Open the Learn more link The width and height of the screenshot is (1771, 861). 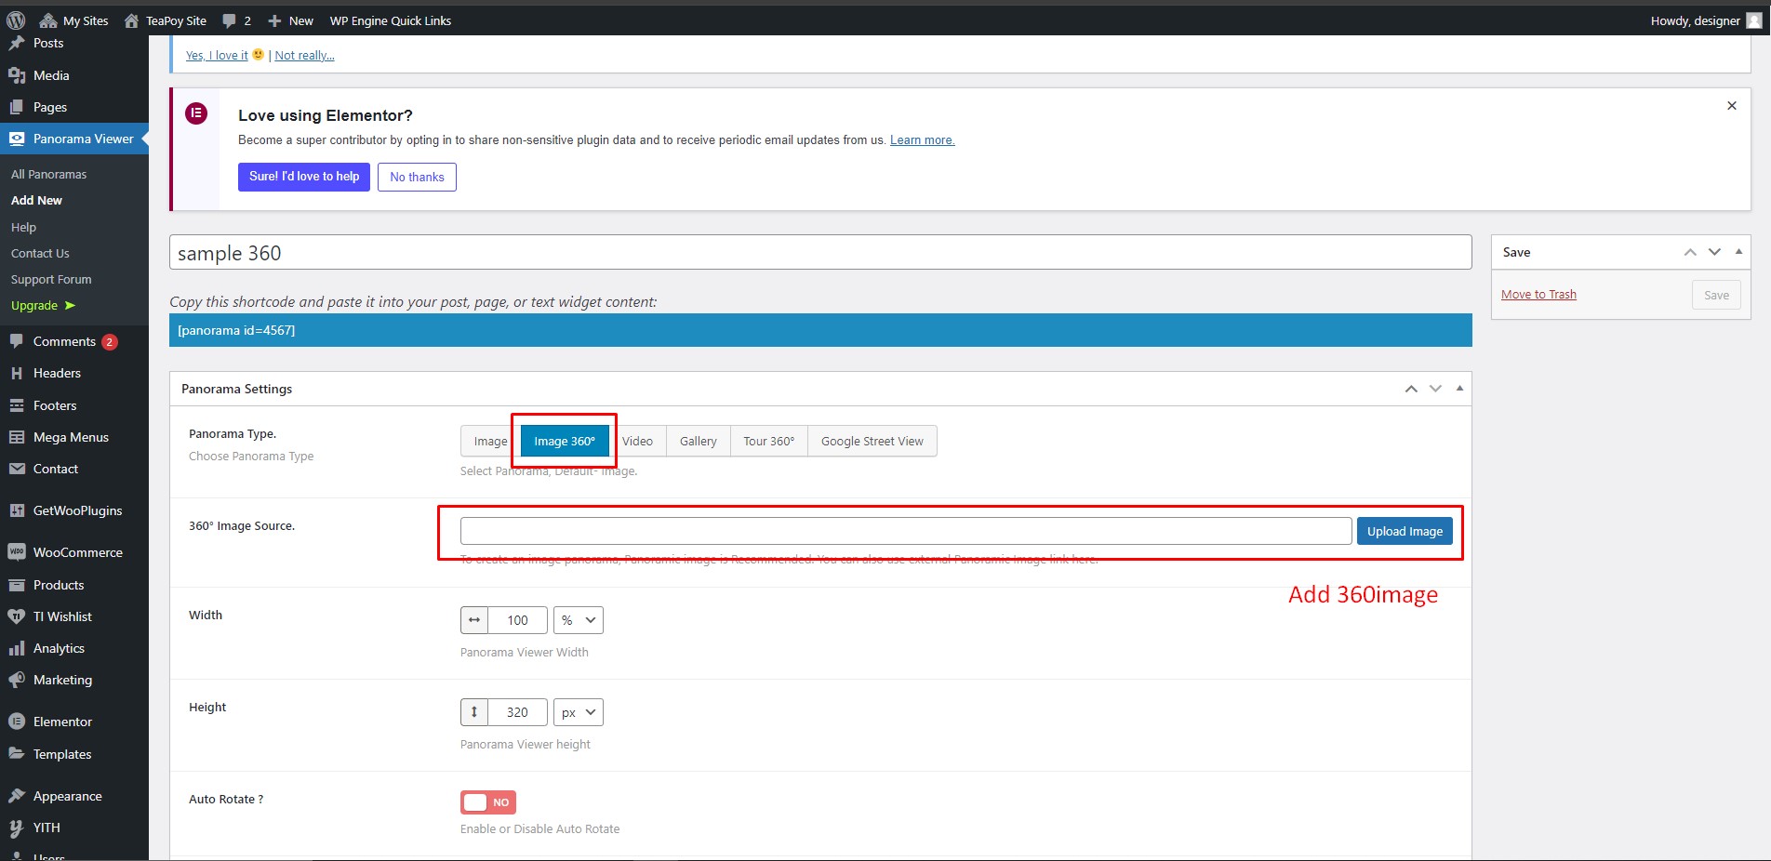[x=922, y=140]
